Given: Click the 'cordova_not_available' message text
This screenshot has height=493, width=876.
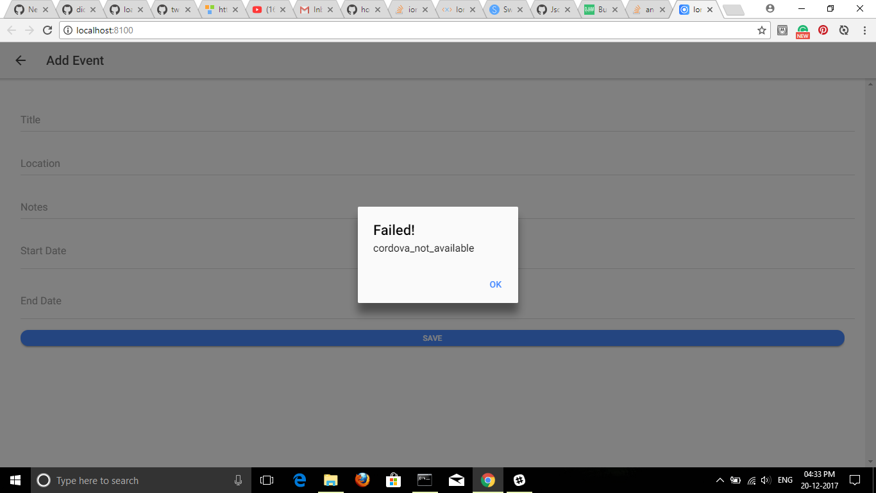Looking at the screenshot, I should (x=424, y=248).
